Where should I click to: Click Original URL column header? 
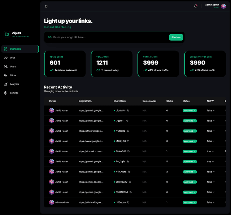click(85, 101)
